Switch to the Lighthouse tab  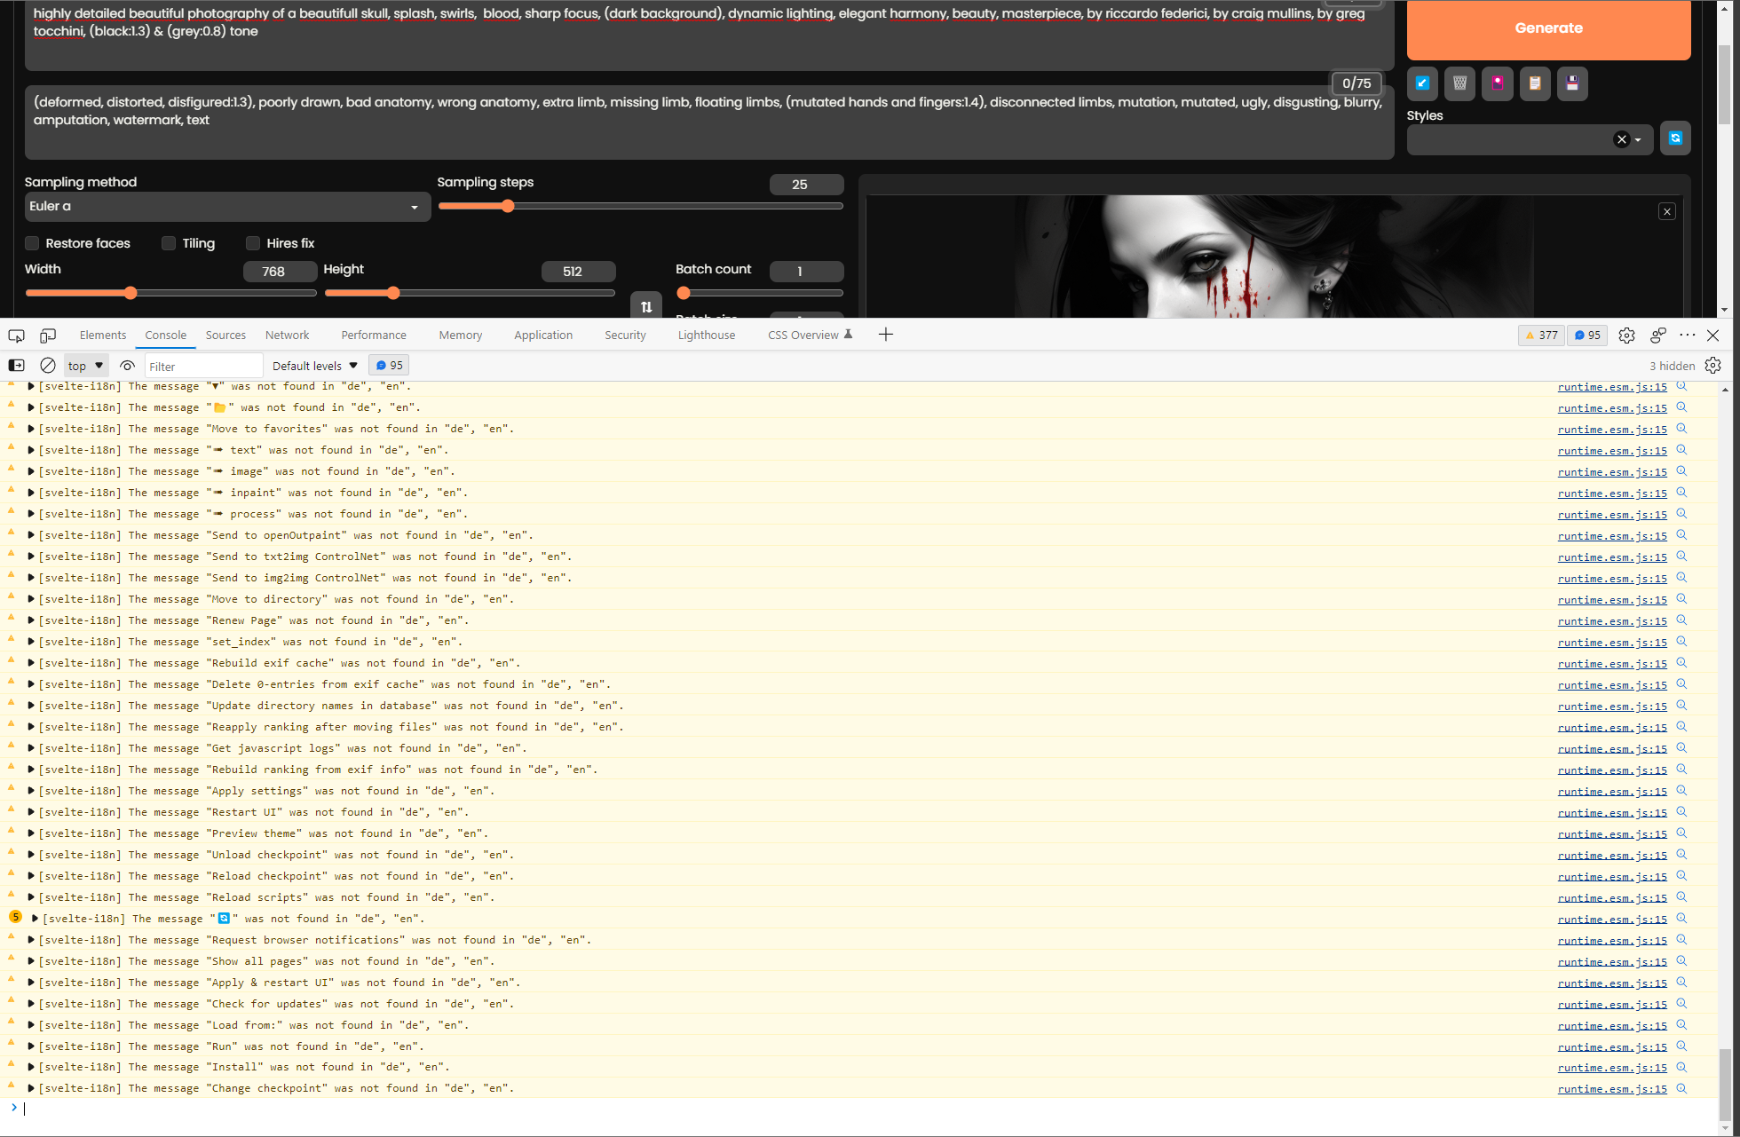tap(706, 335)
